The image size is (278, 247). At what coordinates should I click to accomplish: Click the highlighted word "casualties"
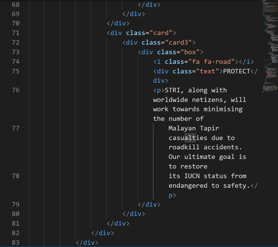click(188, 138)
